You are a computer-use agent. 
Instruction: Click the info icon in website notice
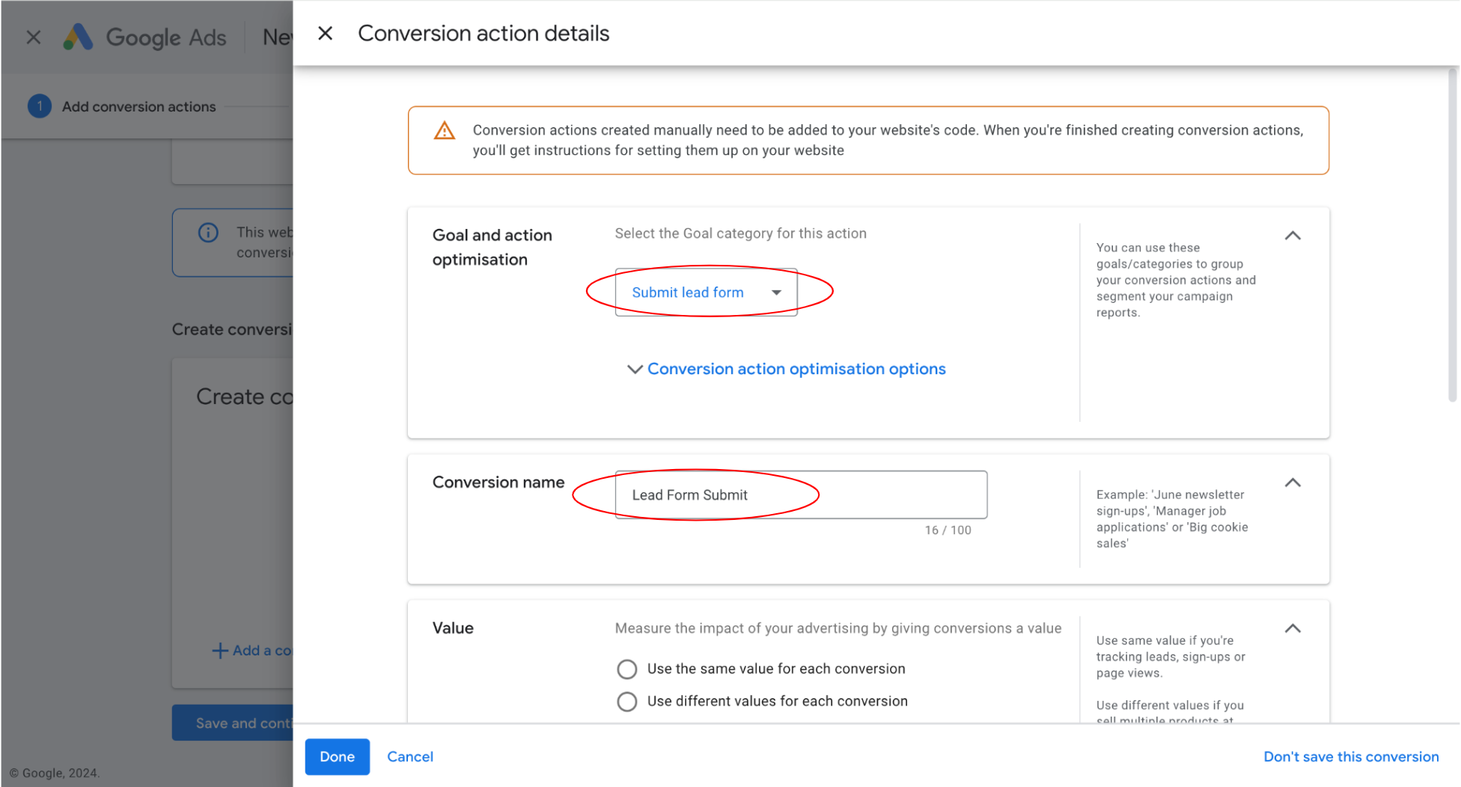point(208,233)
